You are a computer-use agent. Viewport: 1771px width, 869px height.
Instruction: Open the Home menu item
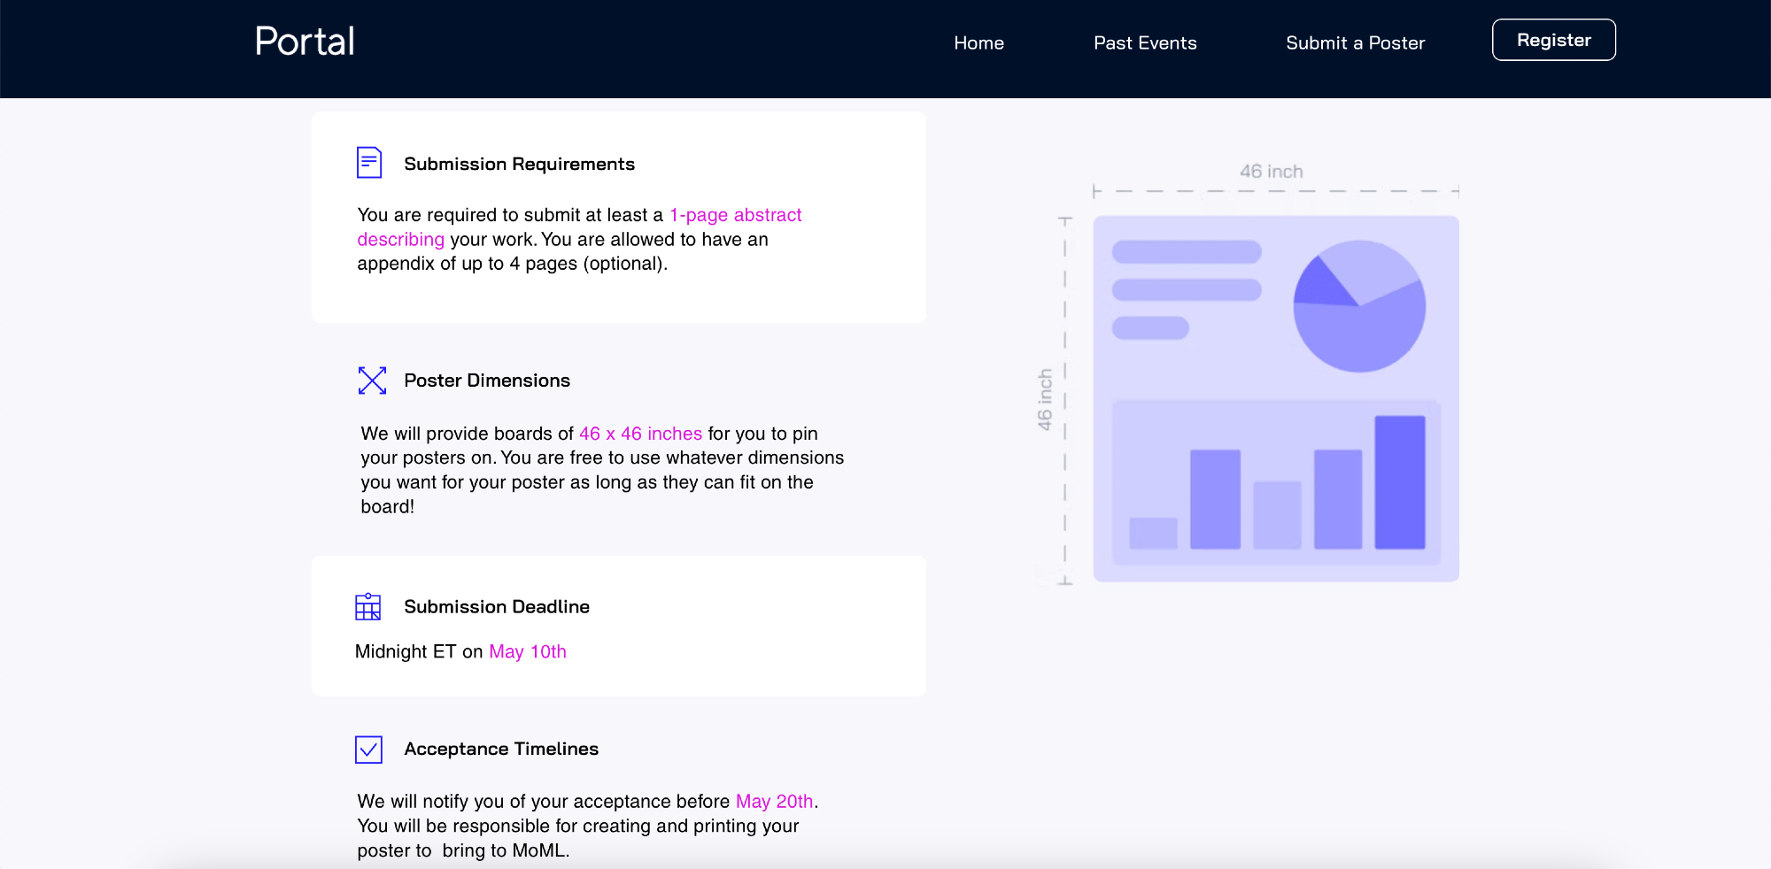(978, 42)
